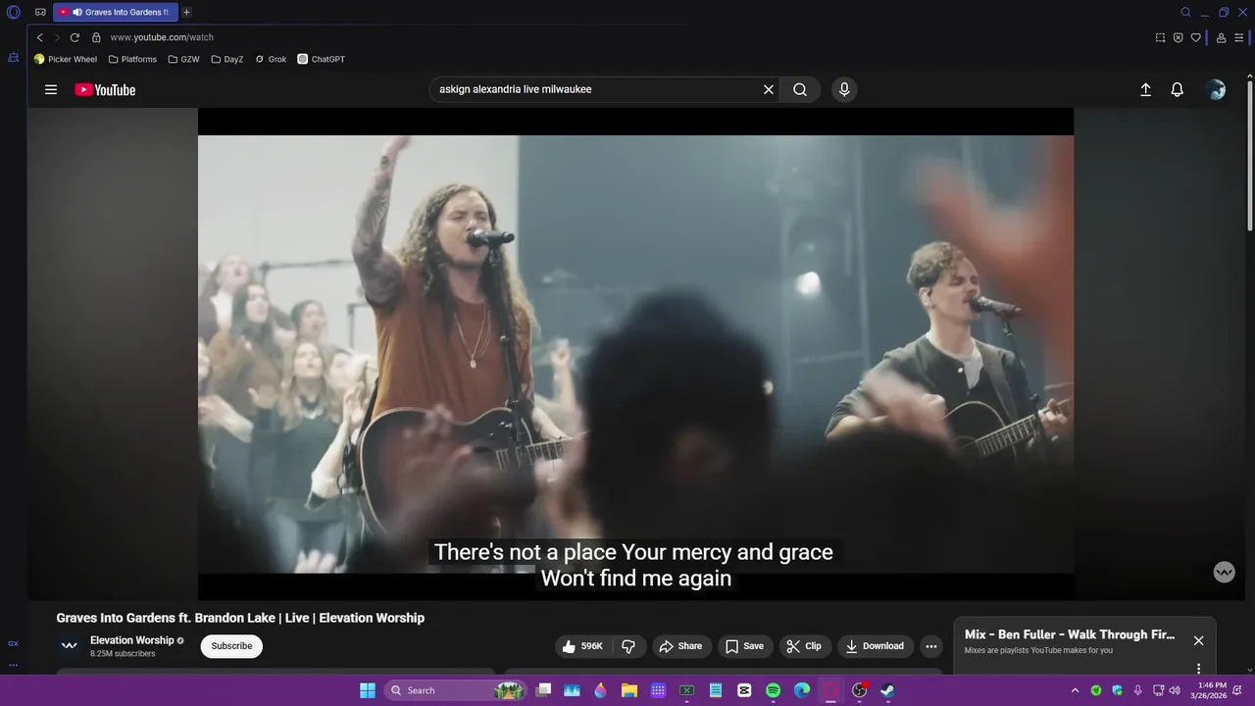Screen dimensions: 1255x706
Task: Open the Mix panel three-dot options
Action: coord(1198,669)
